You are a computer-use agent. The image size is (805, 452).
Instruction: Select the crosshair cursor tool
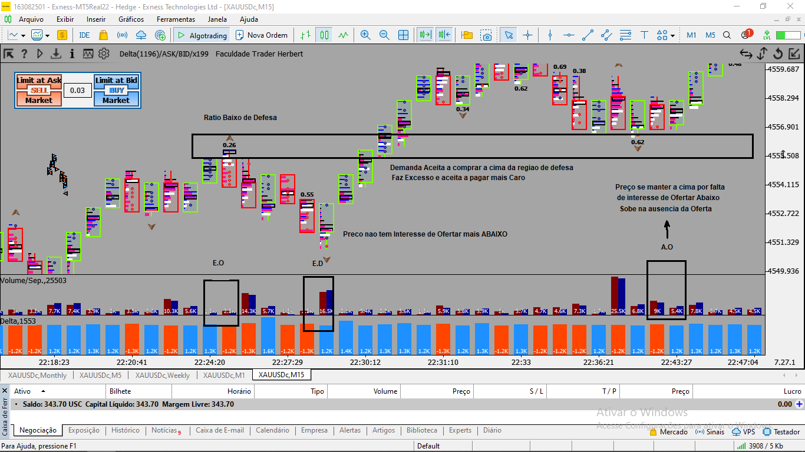pos(527,35)
